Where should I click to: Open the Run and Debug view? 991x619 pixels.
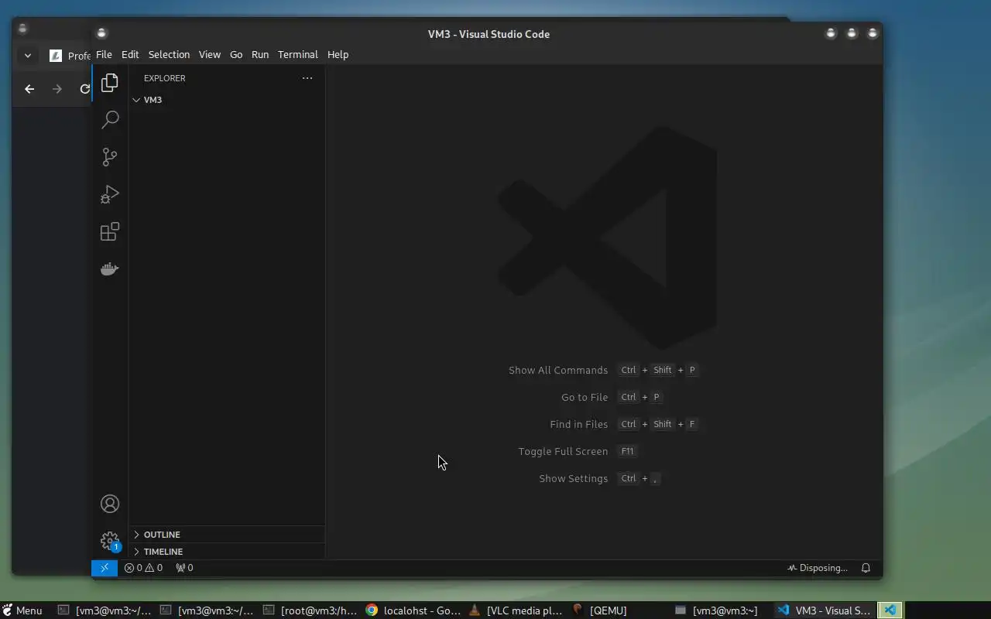[x=110, y=194]
